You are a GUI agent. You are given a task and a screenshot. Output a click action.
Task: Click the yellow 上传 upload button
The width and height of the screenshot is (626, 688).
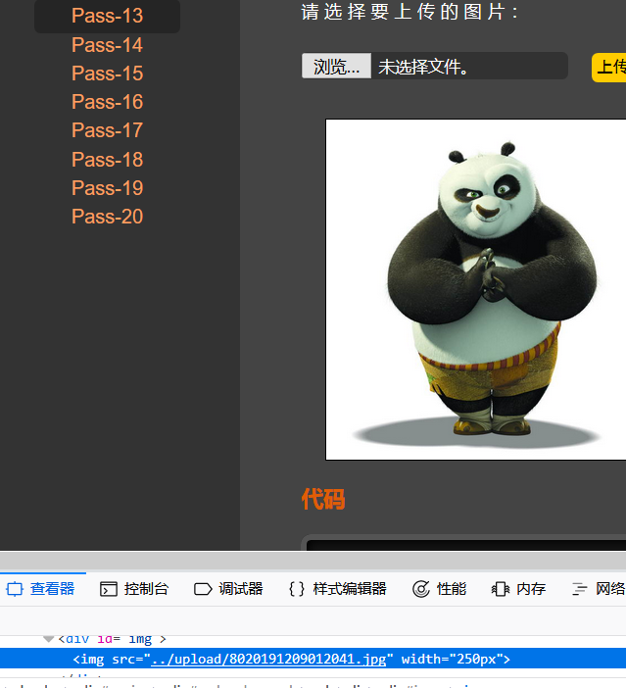point(609,68)
